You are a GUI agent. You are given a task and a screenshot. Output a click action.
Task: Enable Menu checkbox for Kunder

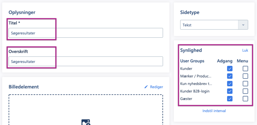[x=245, y=69]
